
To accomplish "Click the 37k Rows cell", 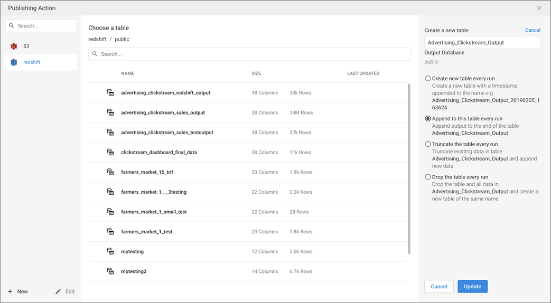I will [300, 132].
